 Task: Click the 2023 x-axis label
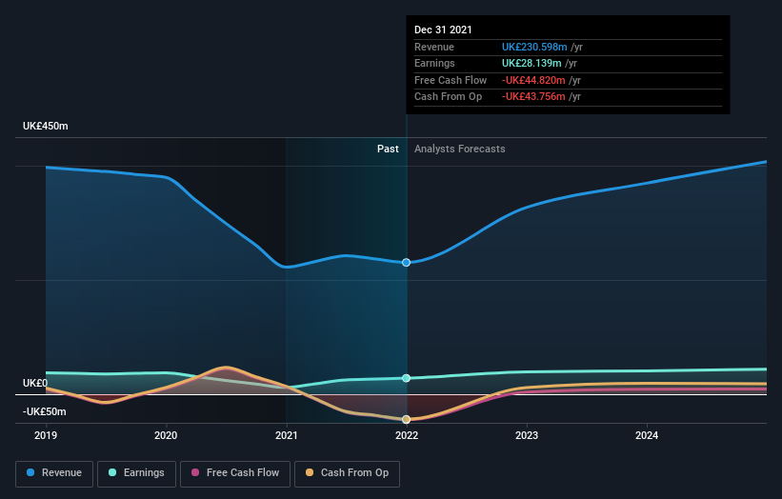[x=527, y=436]
